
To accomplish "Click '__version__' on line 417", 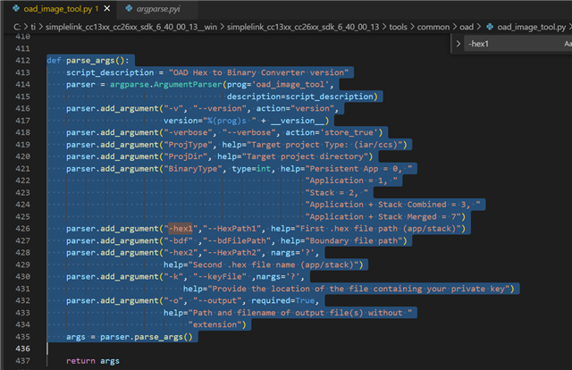I will tap(298, 121).
